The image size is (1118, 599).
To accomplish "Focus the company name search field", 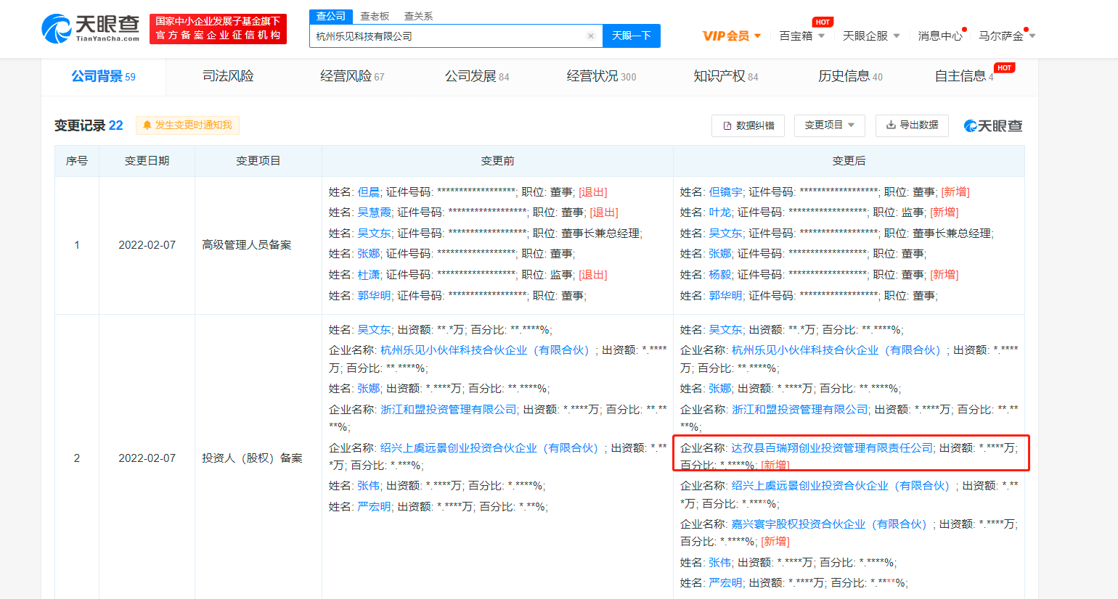I will coord(456,36).
